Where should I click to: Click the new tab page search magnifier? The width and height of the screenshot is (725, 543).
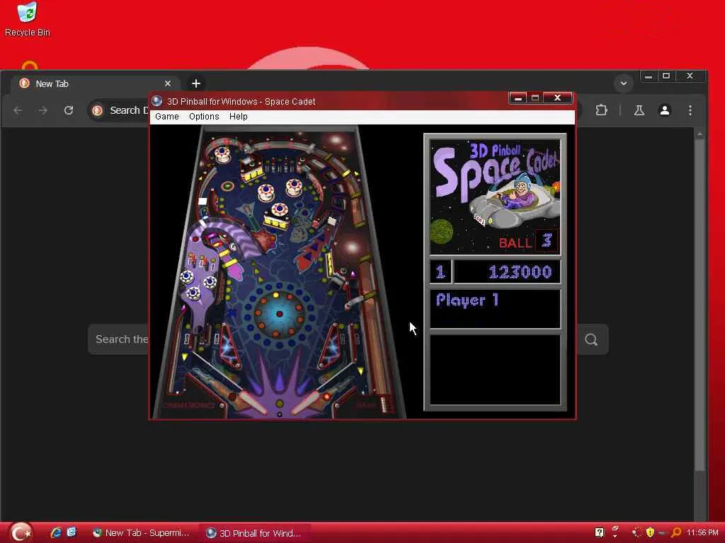(591, 340)
